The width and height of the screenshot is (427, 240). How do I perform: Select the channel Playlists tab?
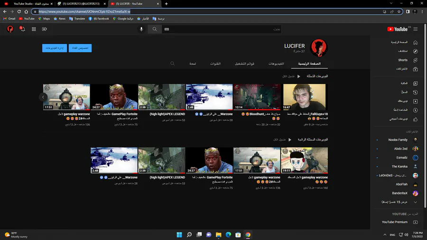pyautogui.click(x=244, y=64)
